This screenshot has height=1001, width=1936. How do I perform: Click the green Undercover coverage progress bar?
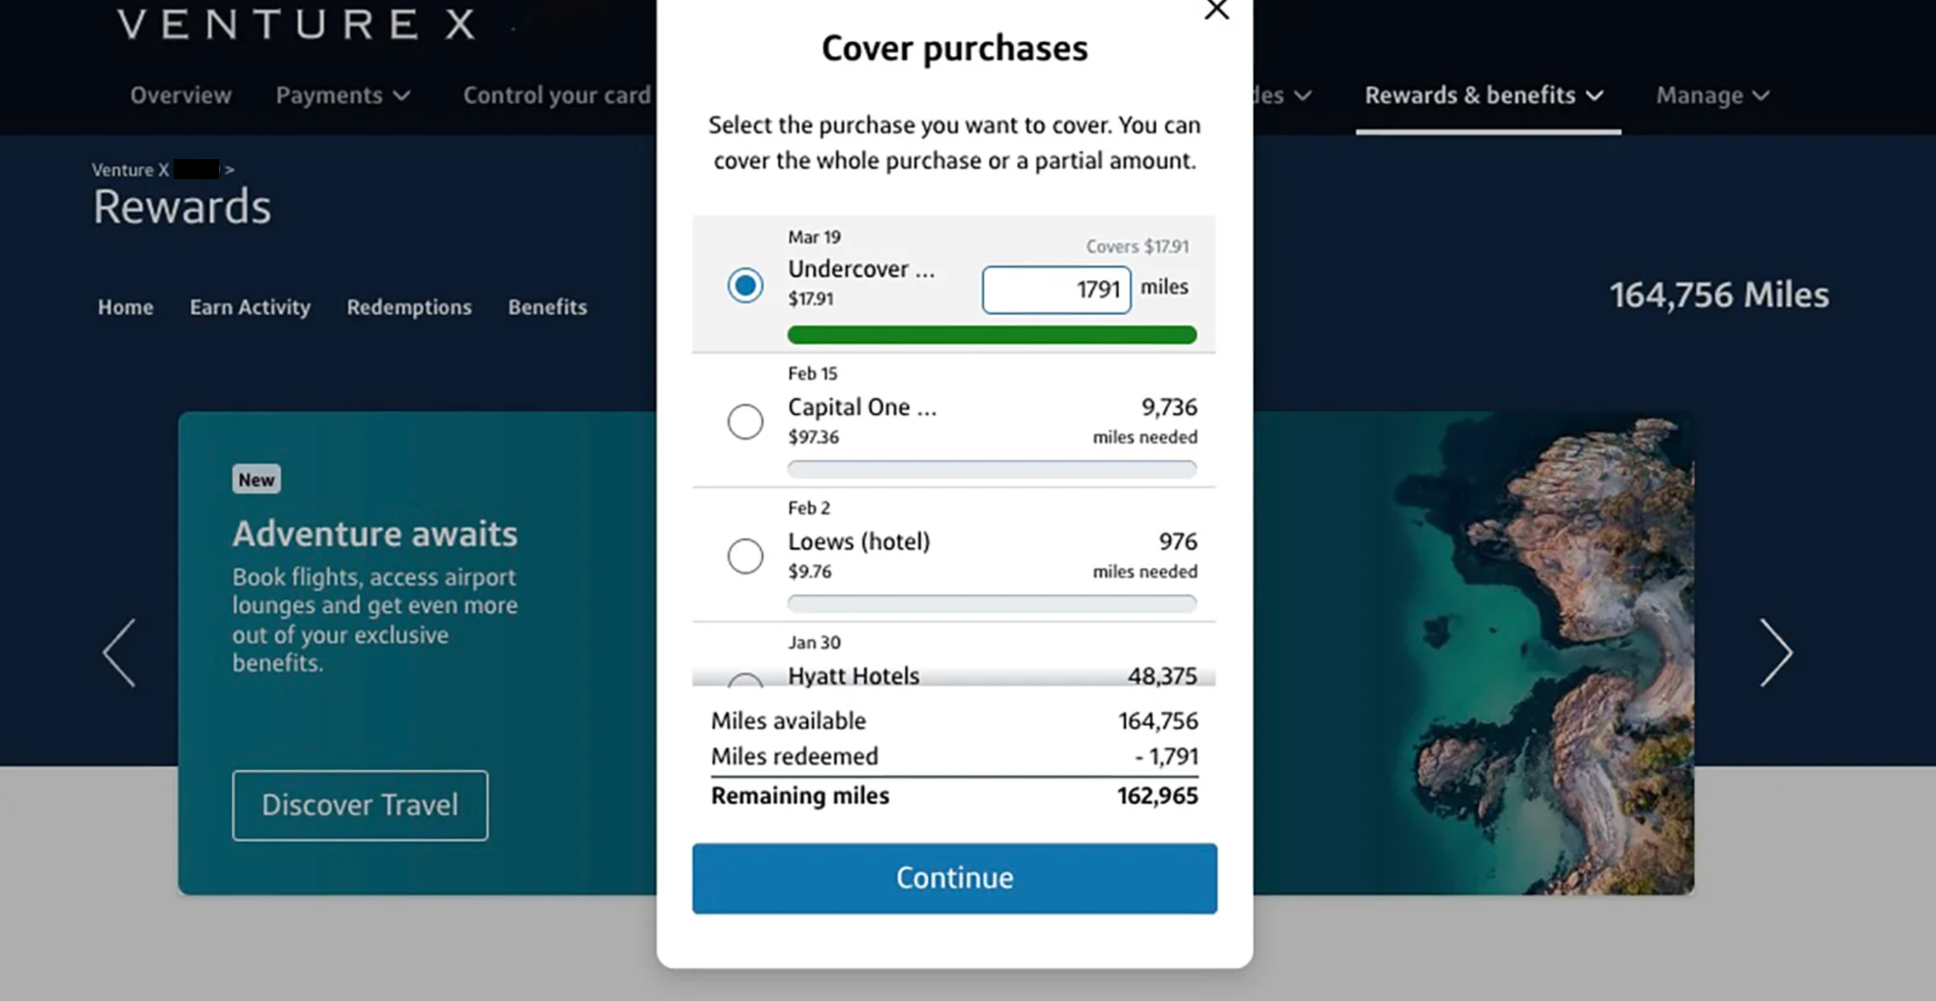pyautogui.click(x=992, y=335)
